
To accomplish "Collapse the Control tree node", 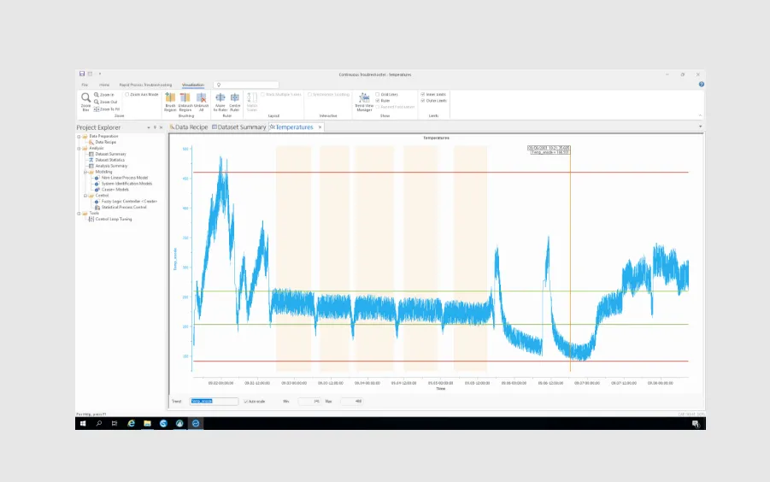I will click(x=85, y=196).
